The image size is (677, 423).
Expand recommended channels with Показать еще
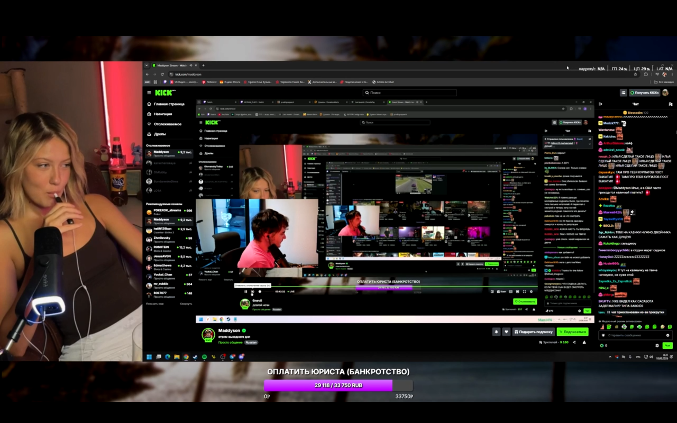(x=155, y=304)
